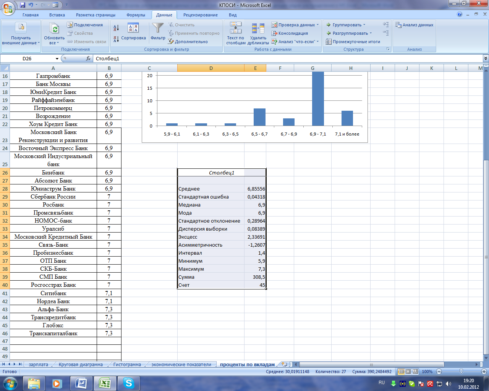
Task: Open Skype from the taskbar
Action: pyautogui.click(x=128, y=383)
